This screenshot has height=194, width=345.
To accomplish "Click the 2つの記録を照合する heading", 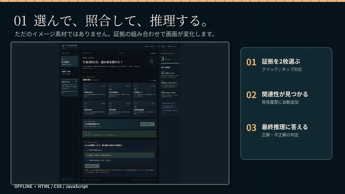I will (92, 124).
